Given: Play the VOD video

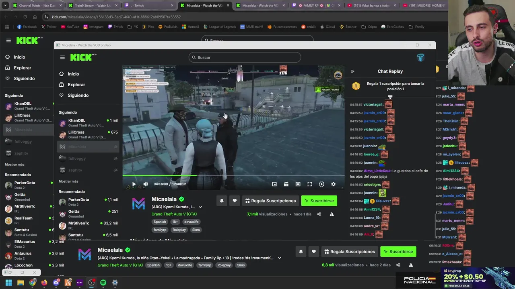Looking at the screenshot, I should tap(134, 184).
